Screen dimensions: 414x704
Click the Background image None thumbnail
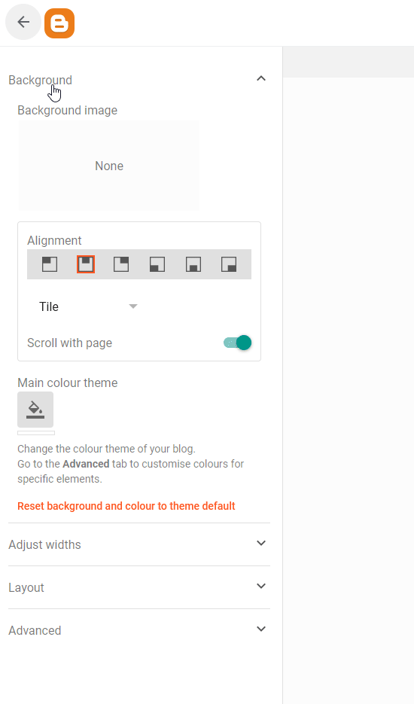click(109, 166)
